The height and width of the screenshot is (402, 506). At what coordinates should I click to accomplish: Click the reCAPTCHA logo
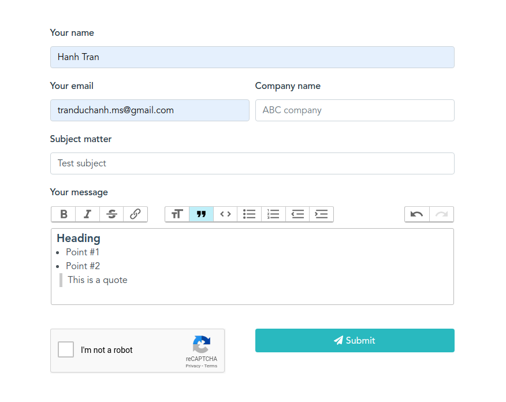click(x=202, y=344)
